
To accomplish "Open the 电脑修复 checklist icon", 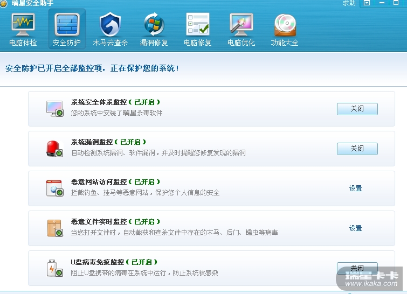I will click(197, 24).
